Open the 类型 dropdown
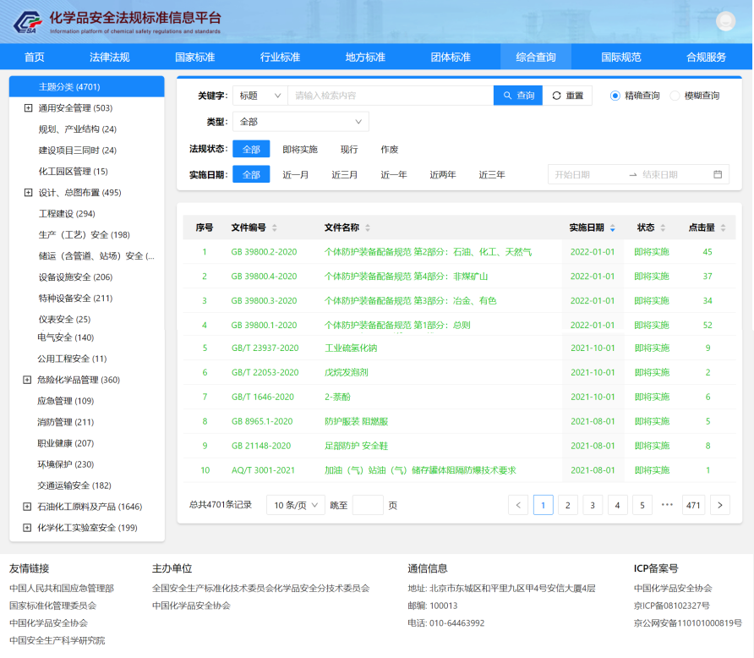This screenshot has width=754, height=658. pyautogui.click(x=300, y=122)
